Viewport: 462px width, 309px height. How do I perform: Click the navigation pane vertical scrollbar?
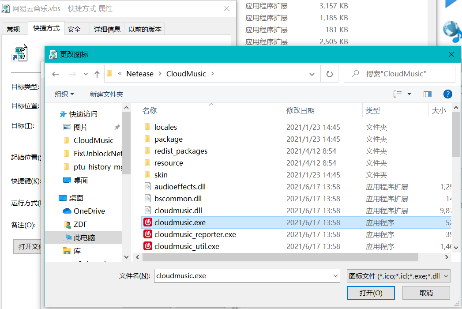(126, 143)
